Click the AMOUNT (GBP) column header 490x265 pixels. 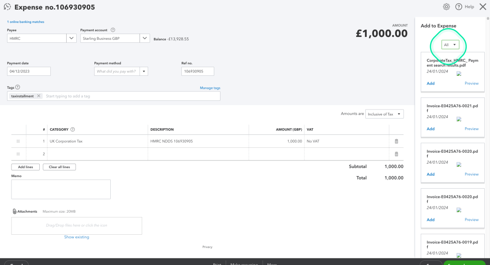289,129
